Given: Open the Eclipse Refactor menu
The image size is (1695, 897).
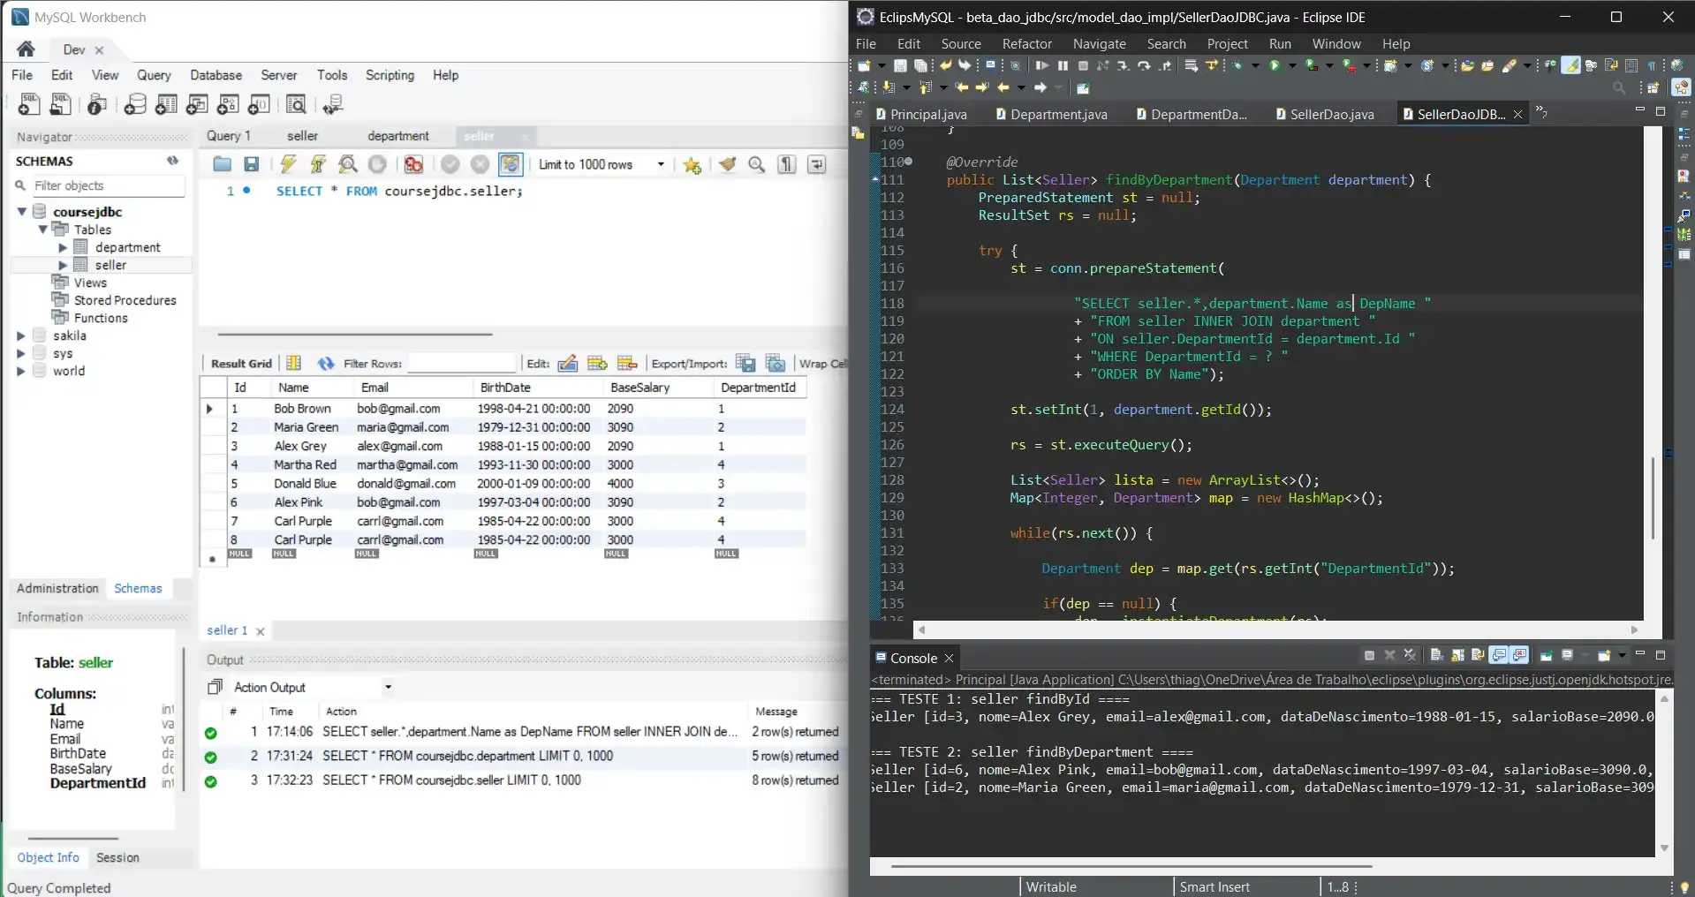Looking at the screenshot, I should (x=1026, y=43).
